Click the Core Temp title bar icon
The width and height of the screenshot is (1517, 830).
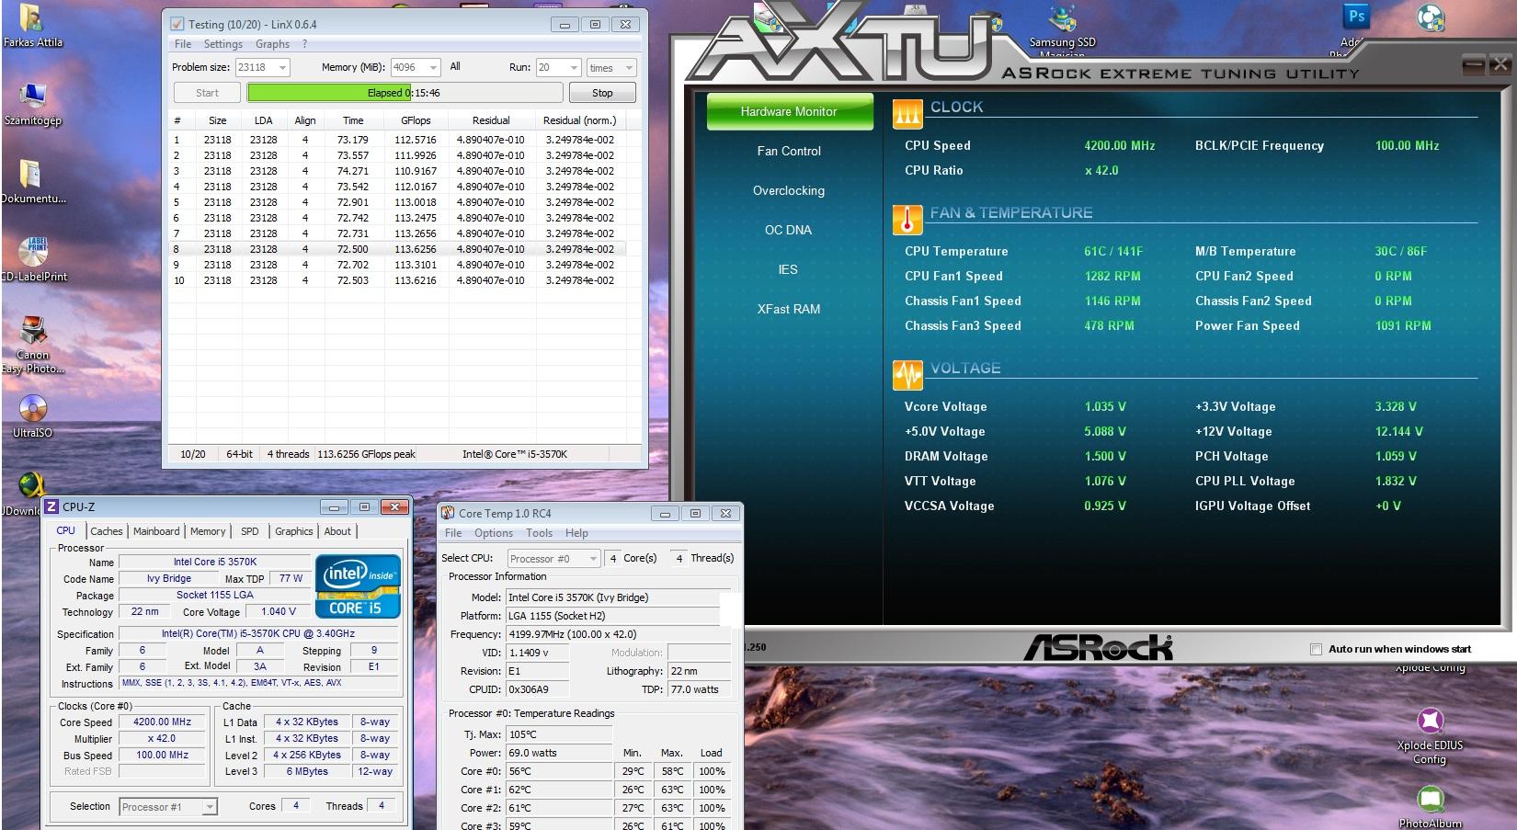tap(448, 513)
